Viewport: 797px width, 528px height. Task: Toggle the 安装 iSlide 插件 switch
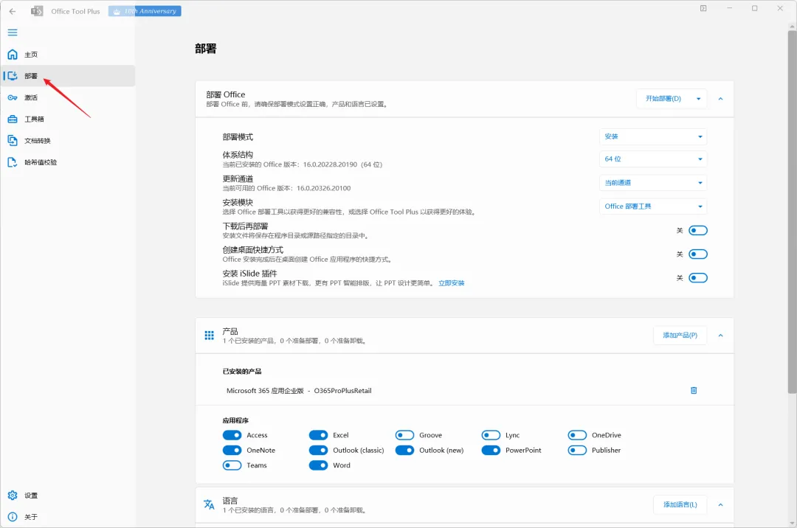[x=698, y=278]
